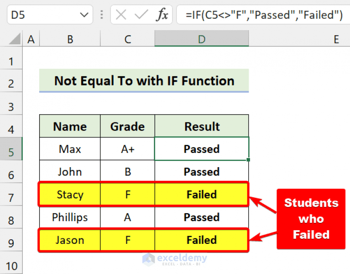Click the formula bar with the IF formula
The width and height of the screenshot is (350, 274).
pyautogui.click(x=263, y=15)
